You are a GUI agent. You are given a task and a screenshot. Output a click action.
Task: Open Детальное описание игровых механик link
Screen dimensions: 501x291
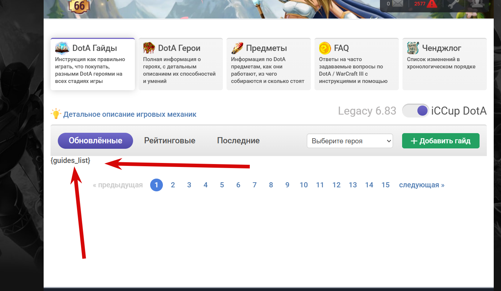[130, 114]
